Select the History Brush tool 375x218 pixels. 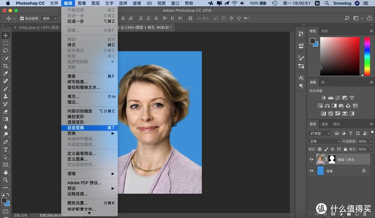pos(6,104)
